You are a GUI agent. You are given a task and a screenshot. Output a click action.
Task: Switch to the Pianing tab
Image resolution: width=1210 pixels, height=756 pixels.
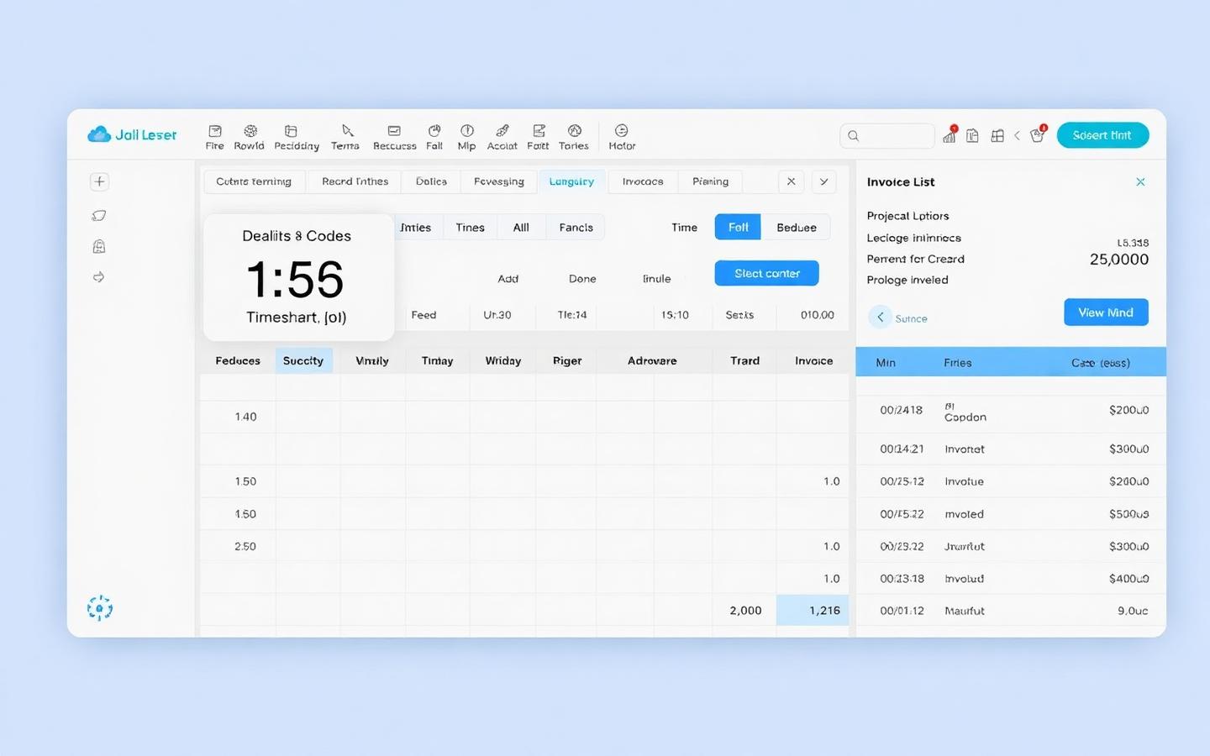click(710, 181)
